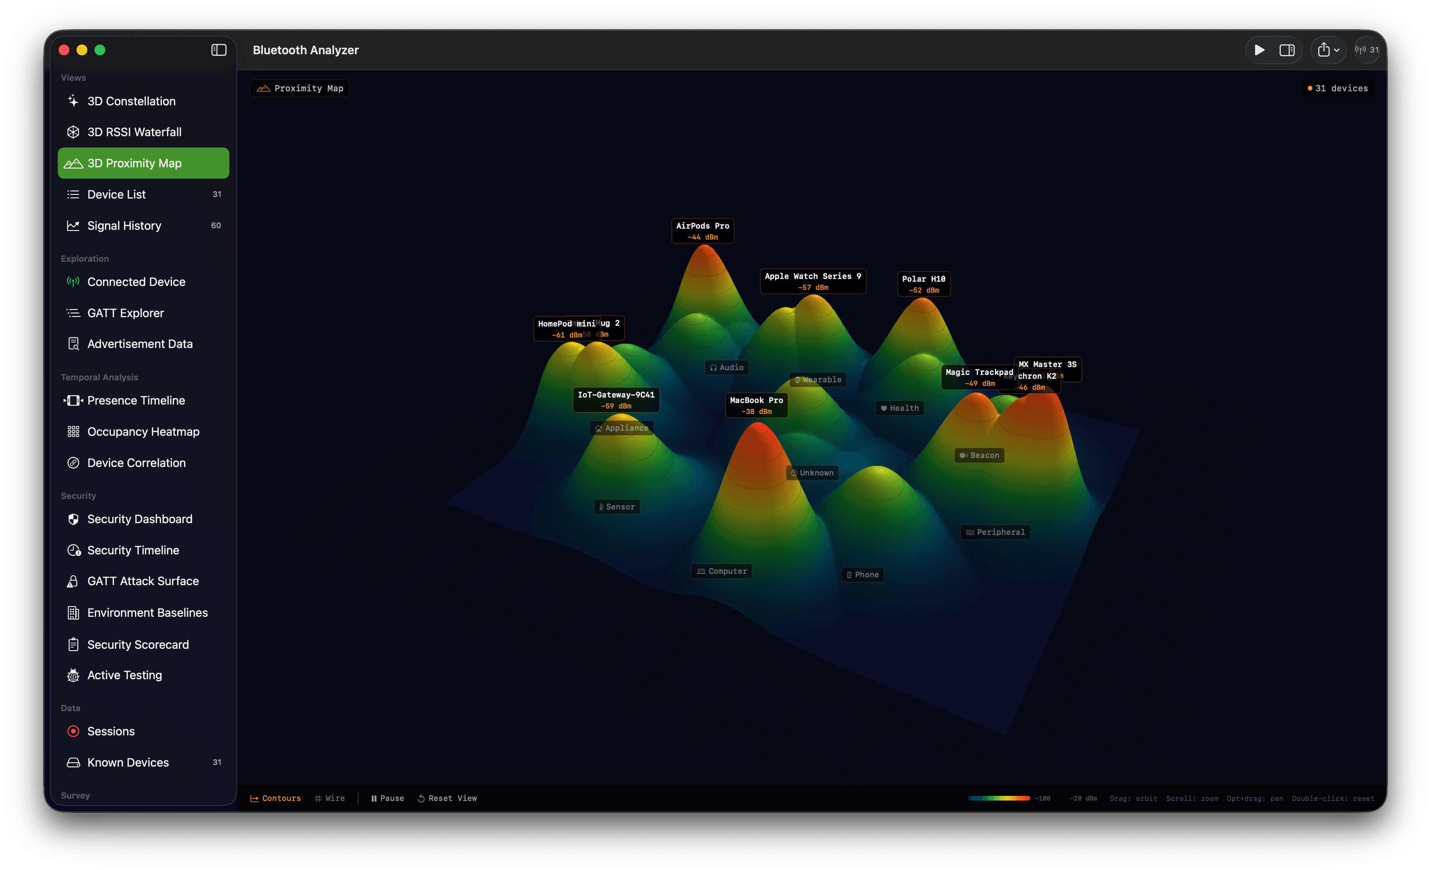Open the 3D Constellation view
This screenshot has width=1431, height=870.
(143, 101)
